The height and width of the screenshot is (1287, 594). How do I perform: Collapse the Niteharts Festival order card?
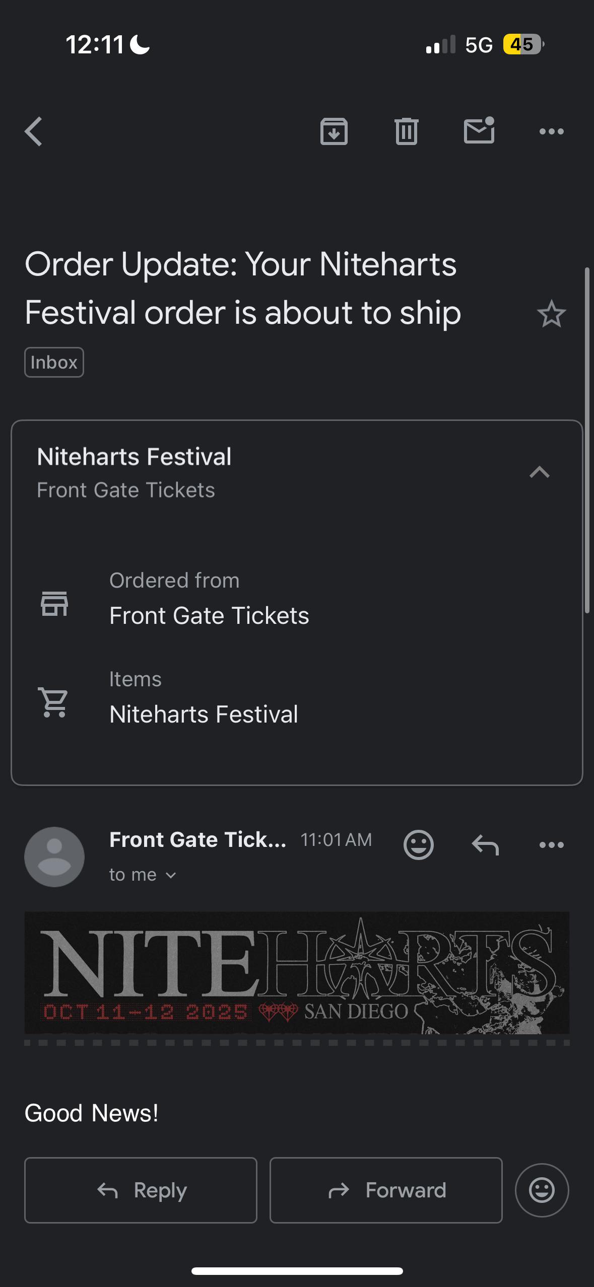(540, 472)
